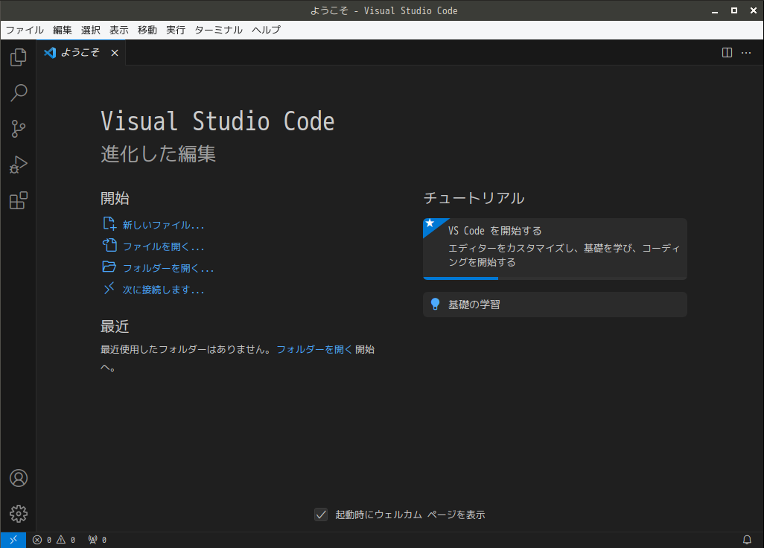Screen dimensions: 764x548
Task: Select the ようこそ editor tab
Action: point(81,53)
